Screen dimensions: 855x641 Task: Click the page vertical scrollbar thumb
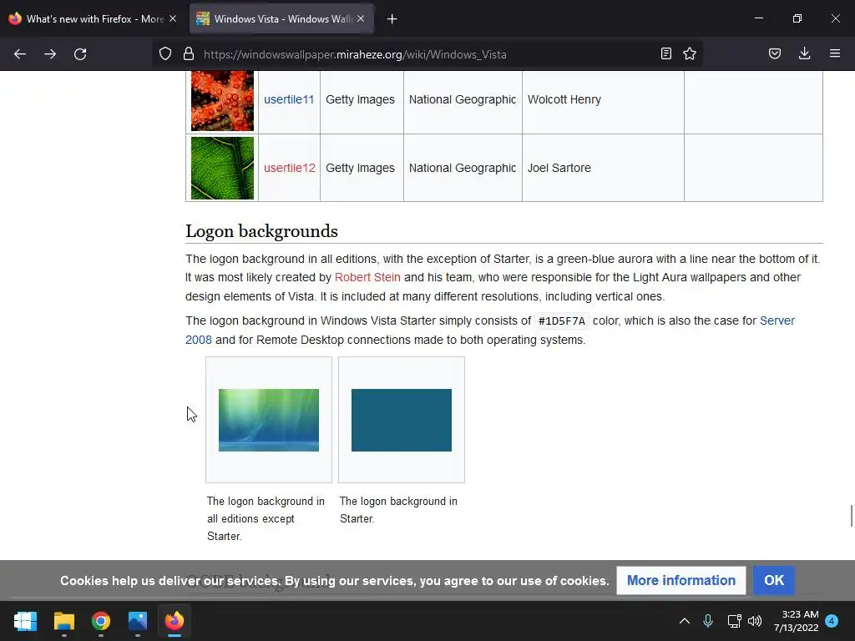pyautogui.click(x=851, y=516)
